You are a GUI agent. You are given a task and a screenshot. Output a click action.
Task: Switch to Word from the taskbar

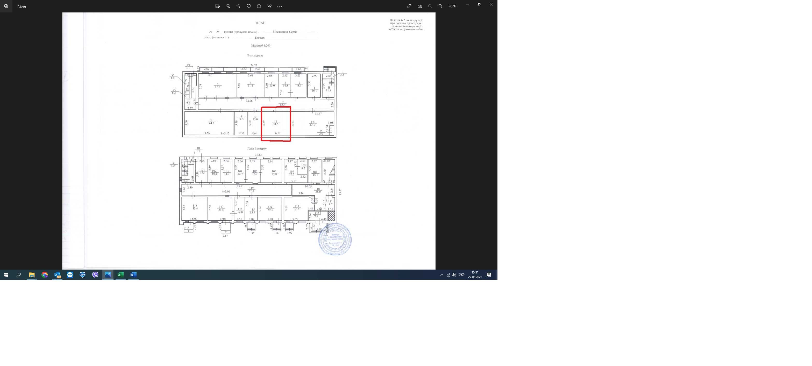(133, 275)
